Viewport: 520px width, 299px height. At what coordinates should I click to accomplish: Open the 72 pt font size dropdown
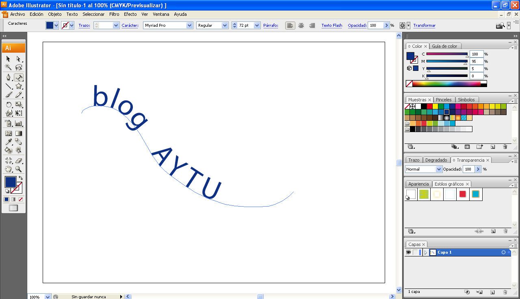pos(257,25)
